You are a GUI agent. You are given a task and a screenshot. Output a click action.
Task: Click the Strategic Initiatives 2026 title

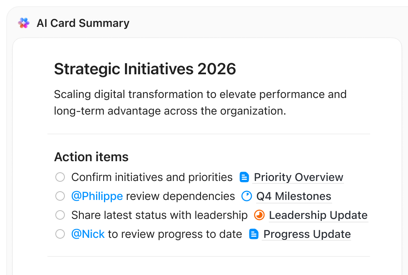point(145,69)
